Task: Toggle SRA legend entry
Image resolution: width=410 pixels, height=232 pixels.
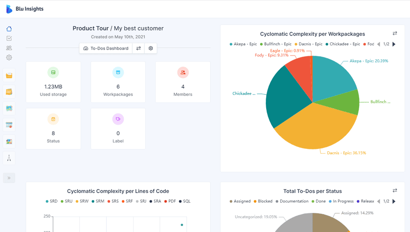Action: click(x=156, y=201)
